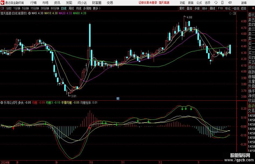This screenshot has height=164, width=255.
Task: Open the 多周期 multi-period view
Action: pyautogui.click(x=87, y=8)
